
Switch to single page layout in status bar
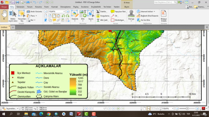coord(144,109)
